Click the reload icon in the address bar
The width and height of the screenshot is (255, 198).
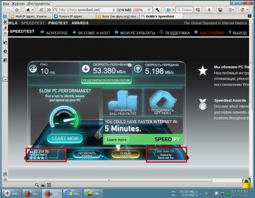(x=149, y=10)
